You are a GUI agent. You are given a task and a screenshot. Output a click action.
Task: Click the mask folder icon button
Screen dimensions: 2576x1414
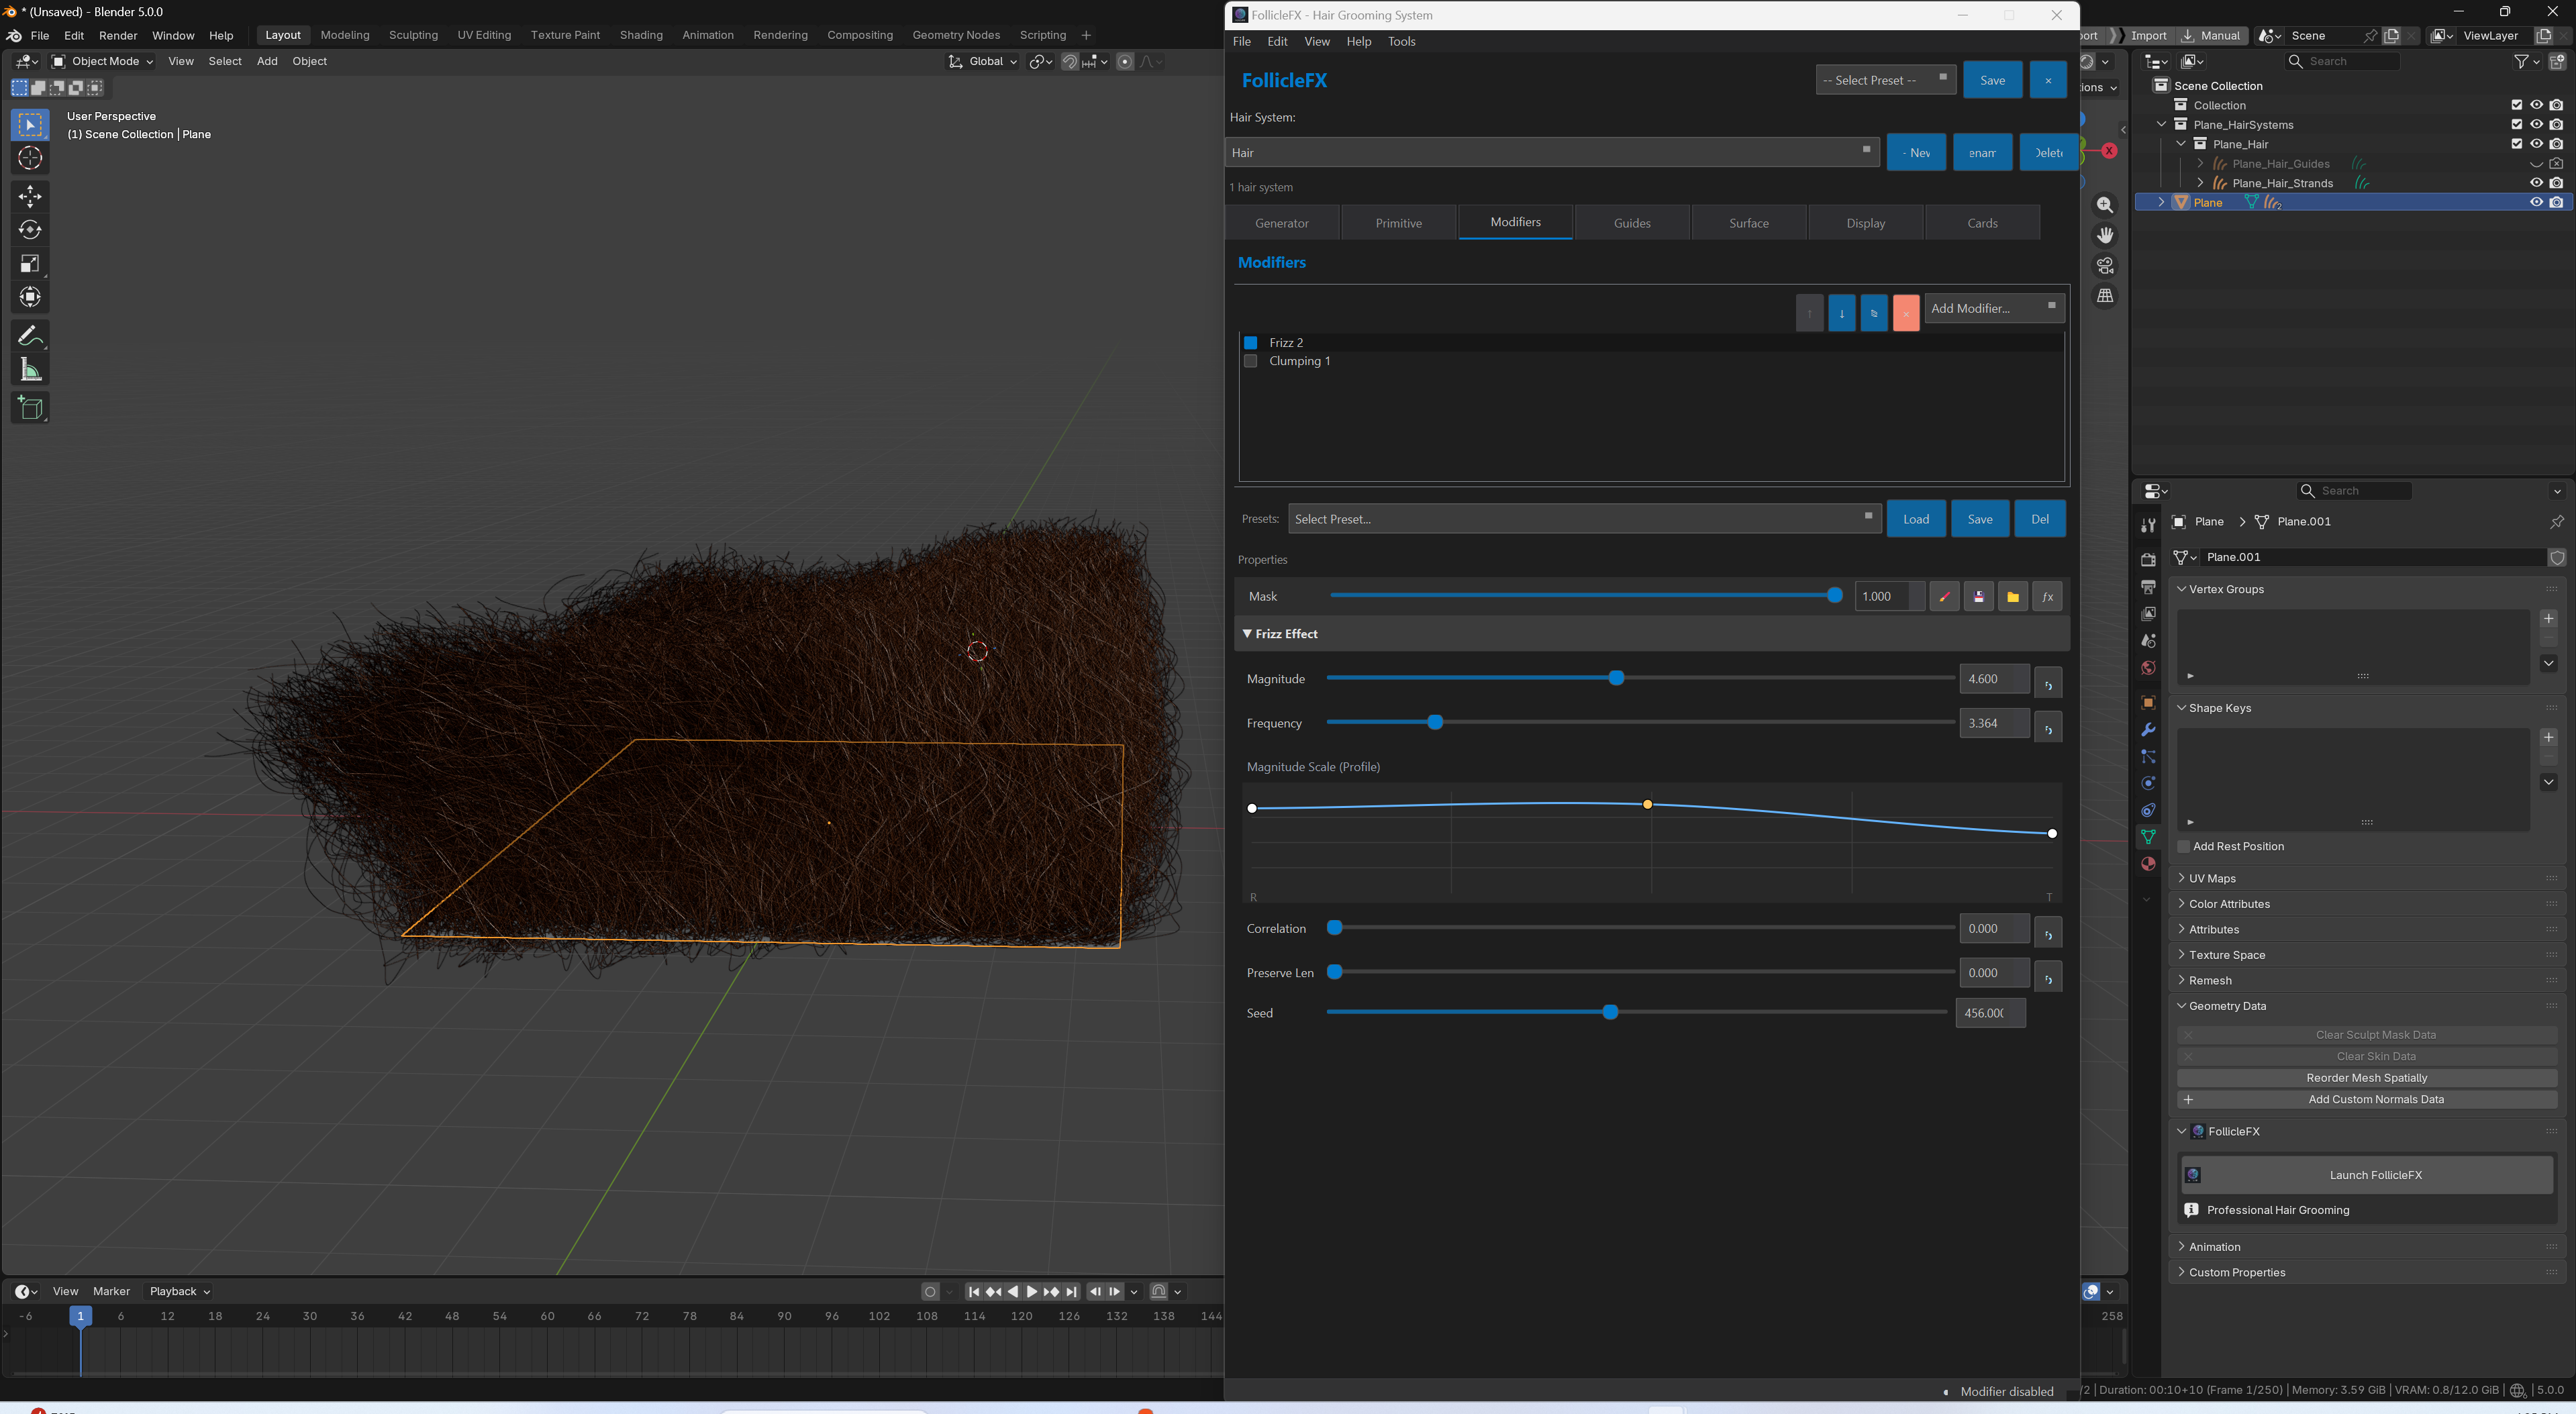[x=2013, y=597]
